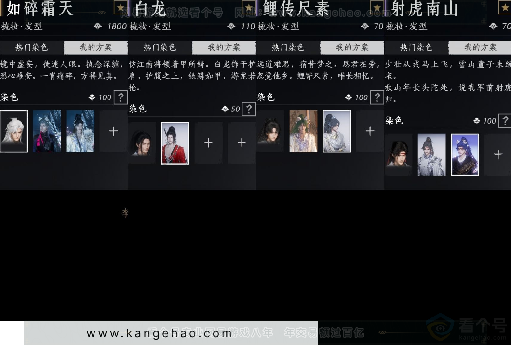511x345 pixels.
Task: Click the '+' button to add a 白龙 dye scheme
Action: 208,142
